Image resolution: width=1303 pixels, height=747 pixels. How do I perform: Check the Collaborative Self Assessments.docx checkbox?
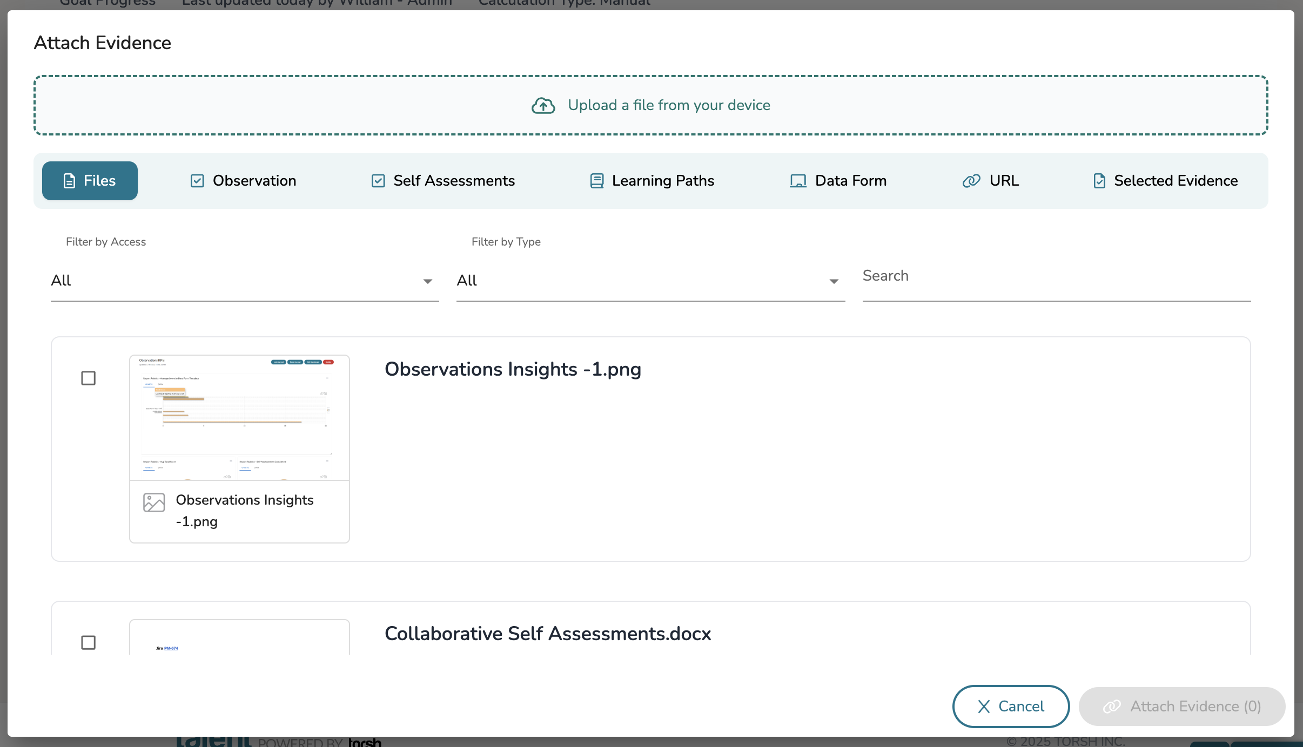tap(89, 642)
